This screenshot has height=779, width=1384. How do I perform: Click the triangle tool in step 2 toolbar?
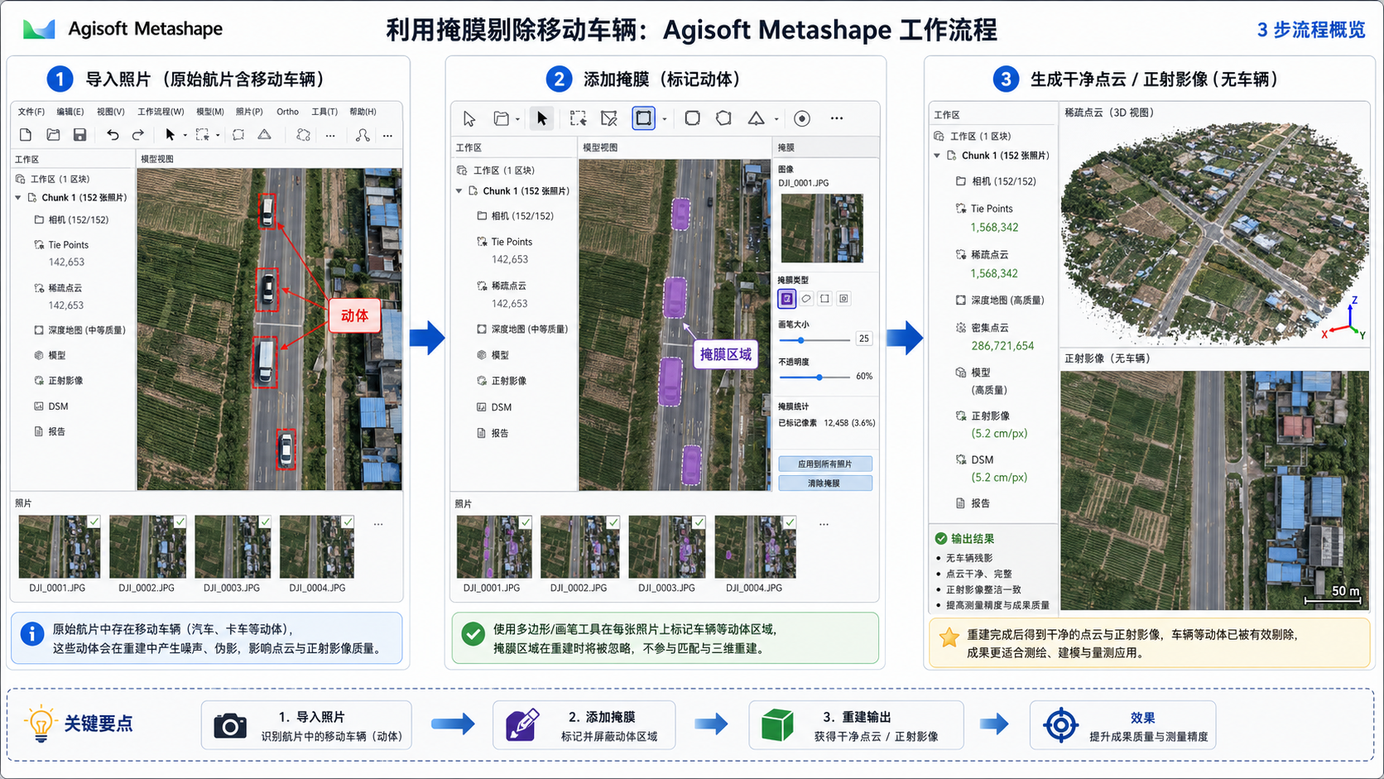click(756, 118)
